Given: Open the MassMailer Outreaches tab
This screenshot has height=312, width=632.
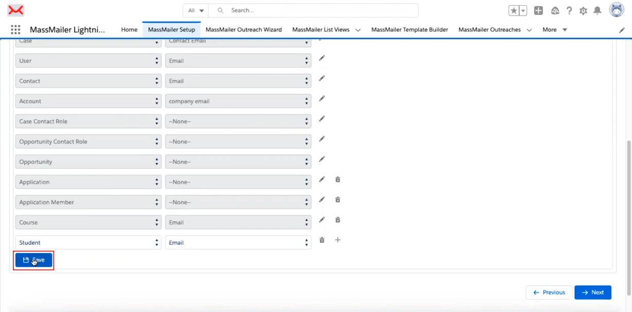Looking at the screenshot, I should click(489, 30).
